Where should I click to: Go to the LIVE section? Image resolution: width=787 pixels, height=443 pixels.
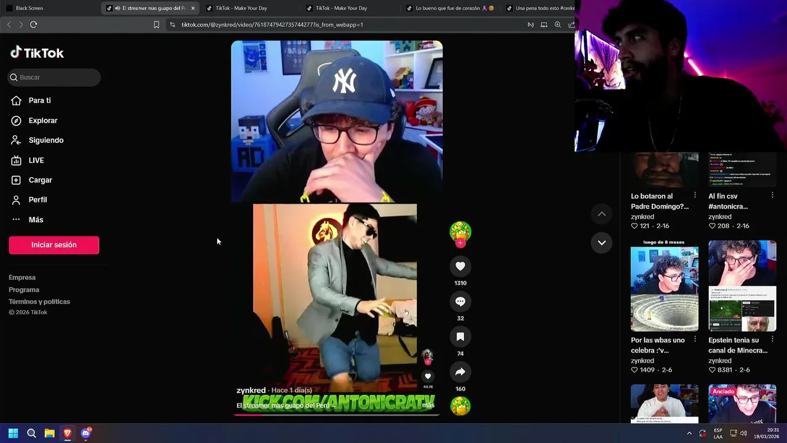point(28,161)
